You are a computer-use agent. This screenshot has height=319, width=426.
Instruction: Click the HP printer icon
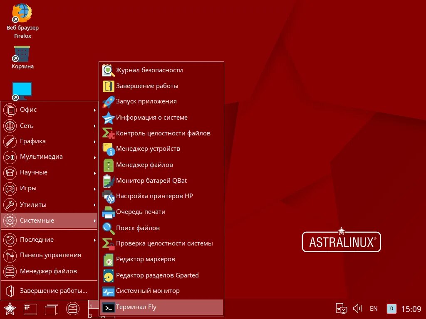coord(108,196)
